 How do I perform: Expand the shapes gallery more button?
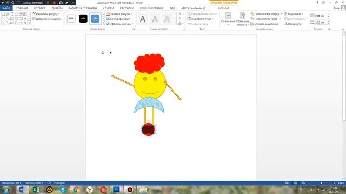(29, 23)
